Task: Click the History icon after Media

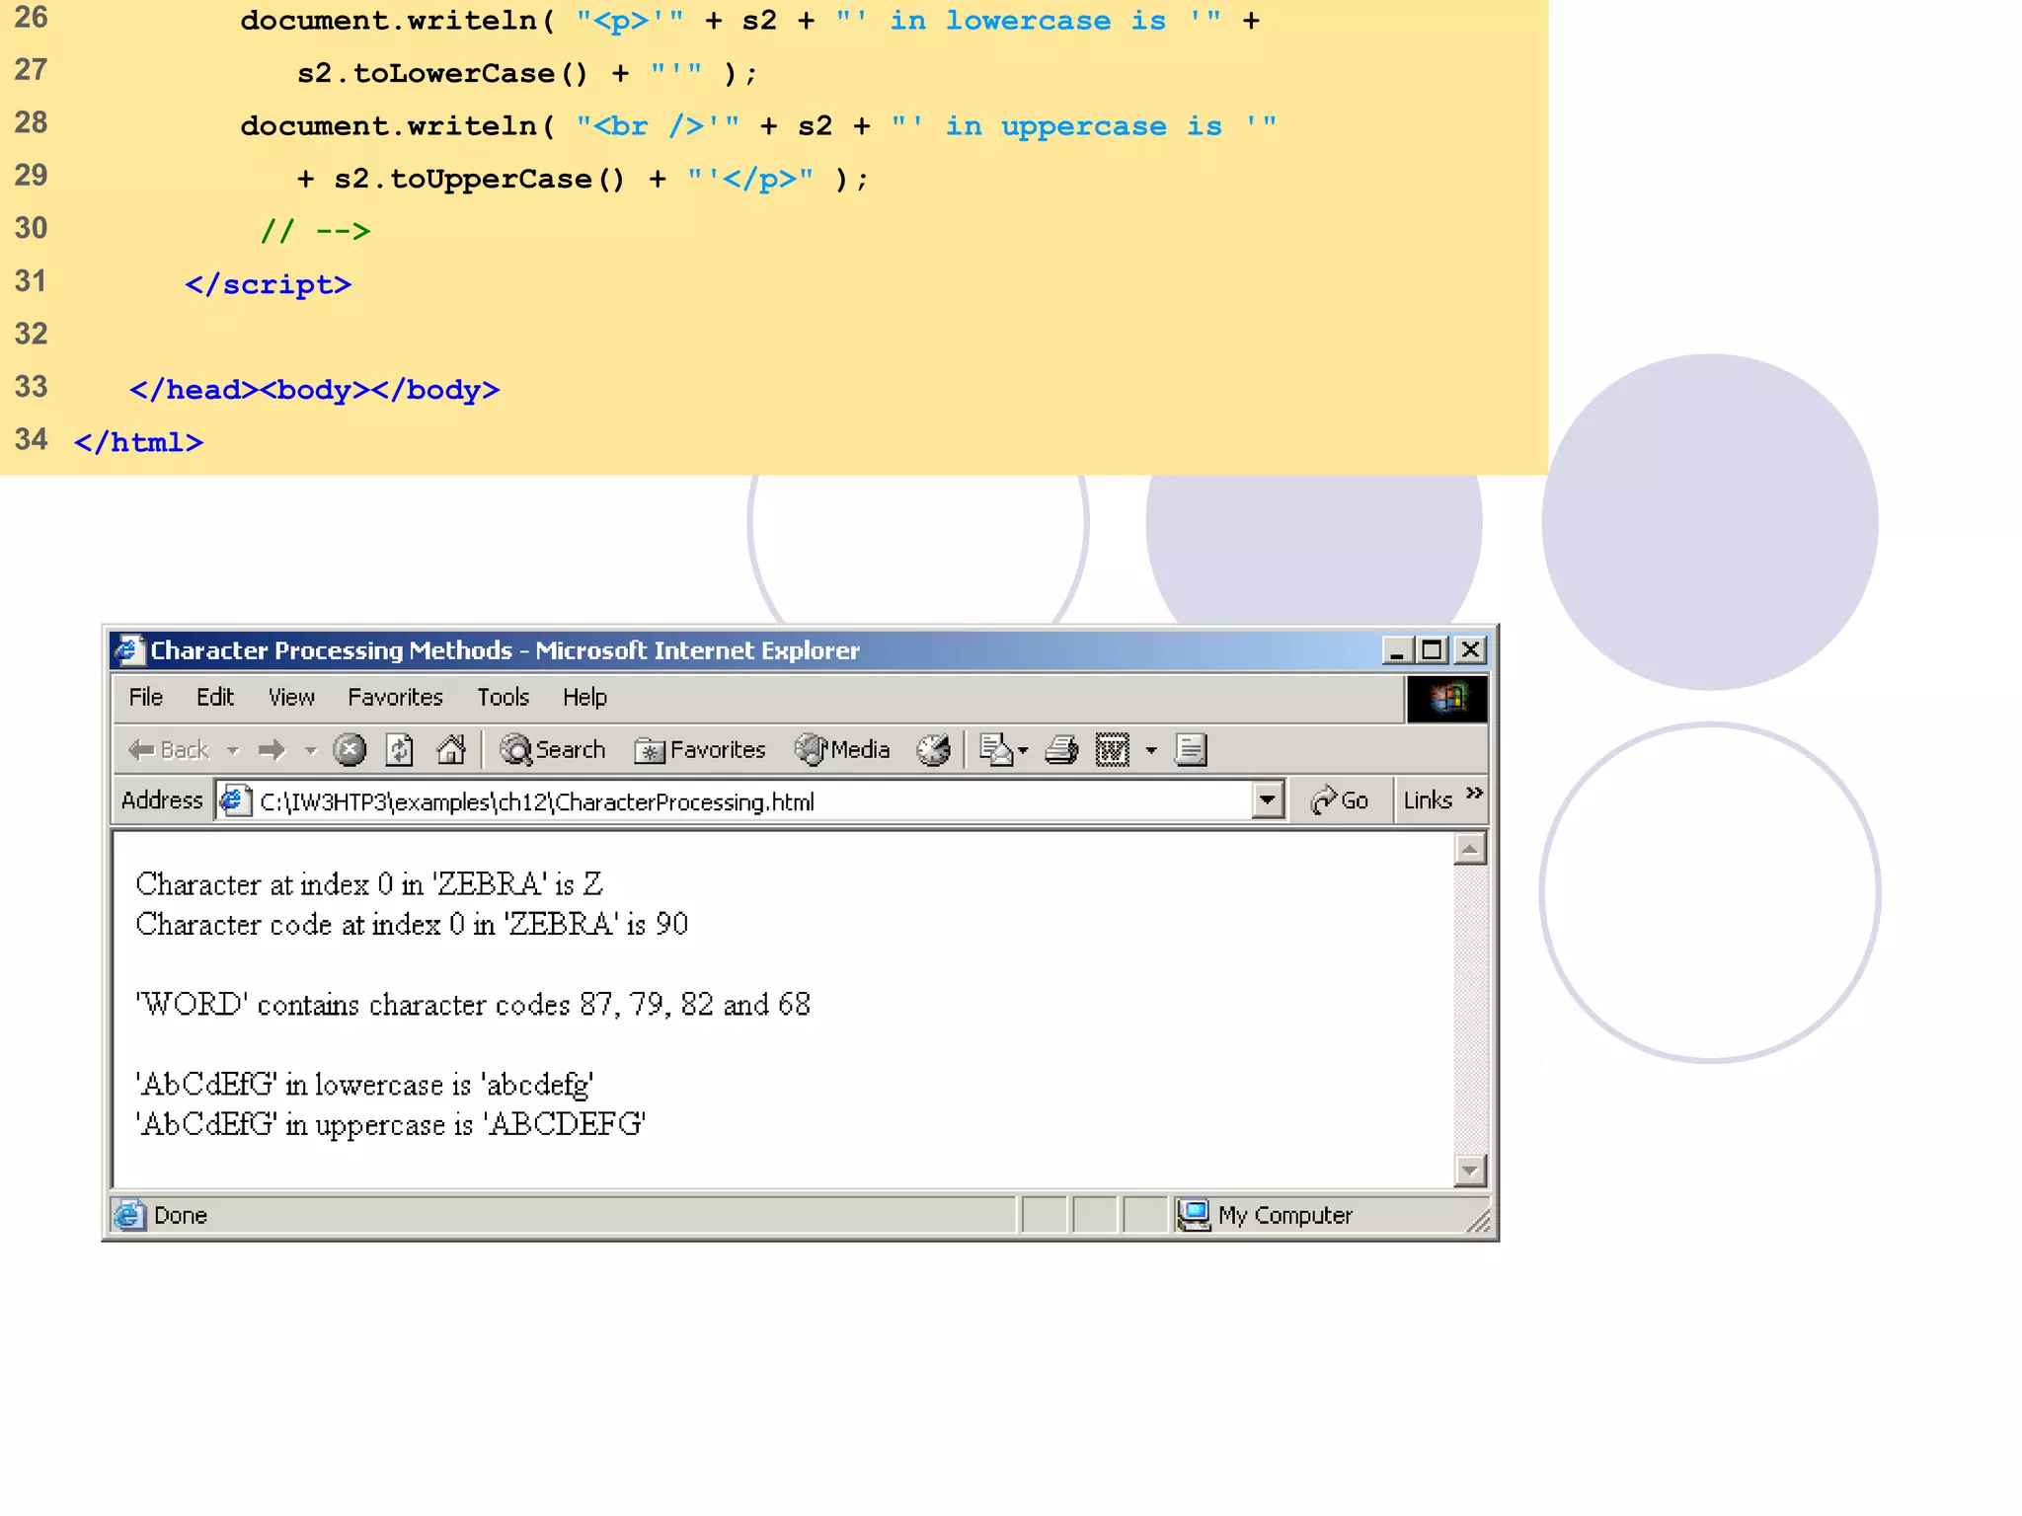Action: [x=932, y=750]
